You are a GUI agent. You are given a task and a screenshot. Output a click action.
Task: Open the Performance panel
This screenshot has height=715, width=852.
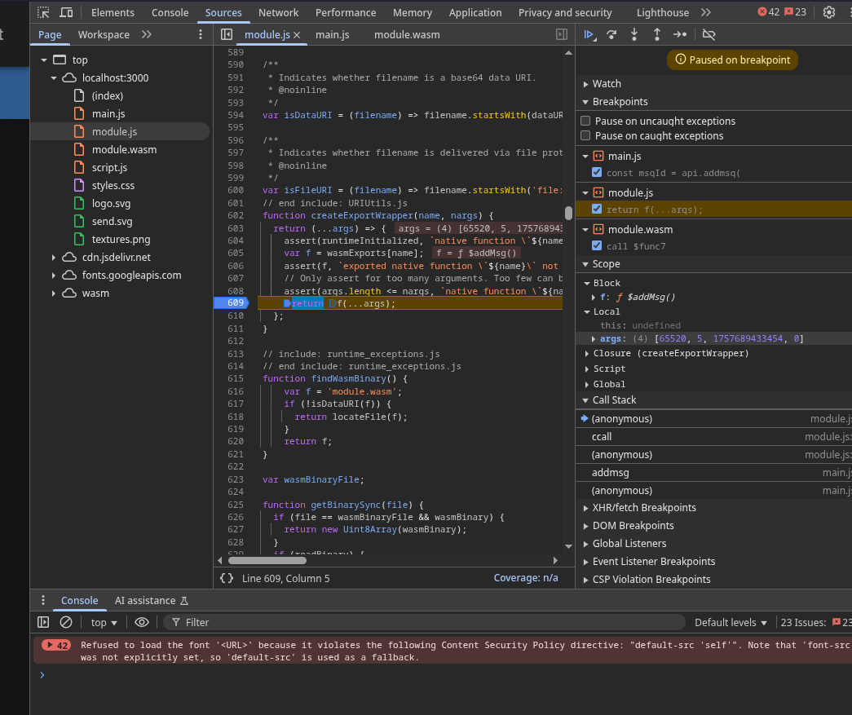tap(346, 12)
